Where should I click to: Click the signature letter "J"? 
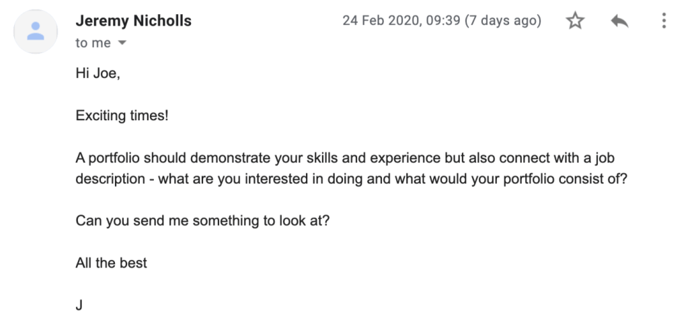79,305
